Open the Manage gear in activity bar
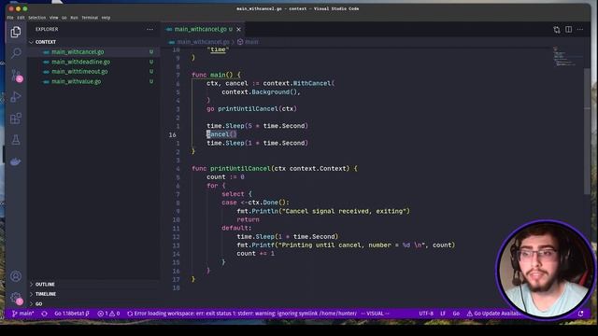This screenshot has height=336, width=598. point(16,298)
